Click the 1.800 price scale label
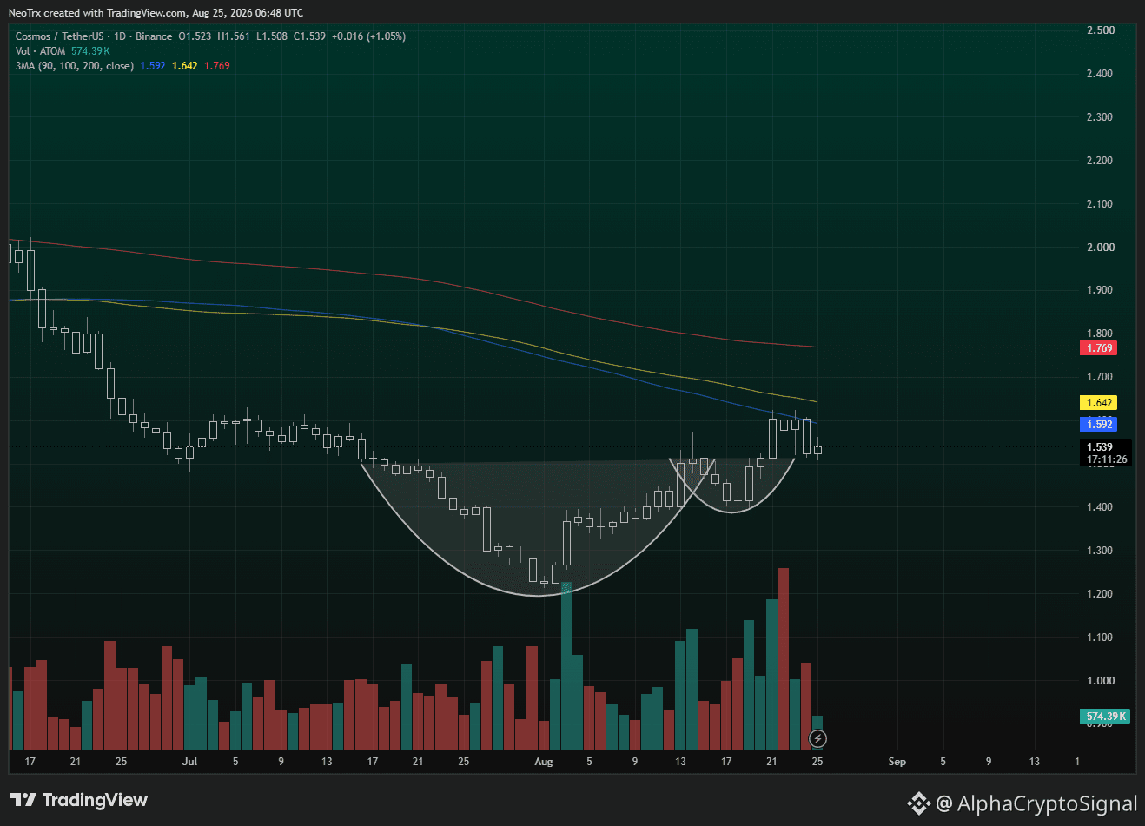Viewport: 1145px width, 826px height. (x=1100, y=334)
